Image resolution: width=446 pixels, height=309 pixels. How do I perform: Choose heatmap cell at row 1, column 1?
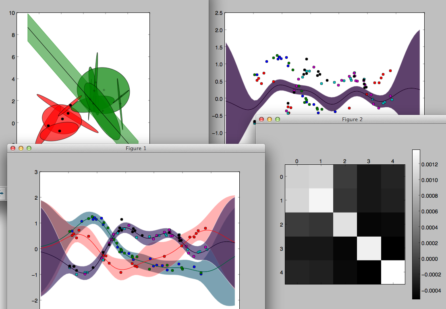[x=321, y=201]
